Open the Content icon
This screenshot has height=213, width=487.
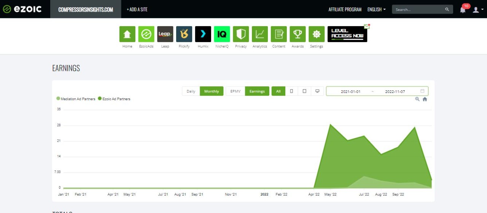(x=279, y=34)
